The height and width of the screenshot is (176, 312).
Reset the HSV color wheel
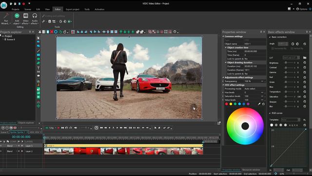263,104
